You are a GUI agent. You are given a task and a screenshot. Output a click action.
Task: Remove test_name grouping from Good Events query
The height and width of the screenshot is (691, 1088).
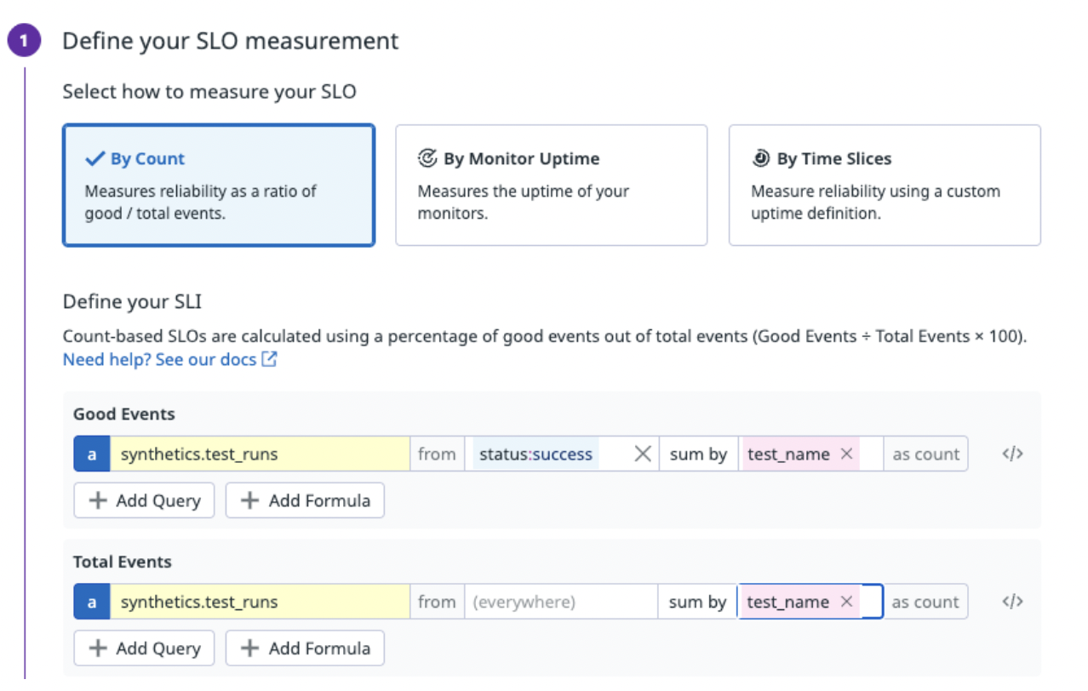tap(846, 454)
